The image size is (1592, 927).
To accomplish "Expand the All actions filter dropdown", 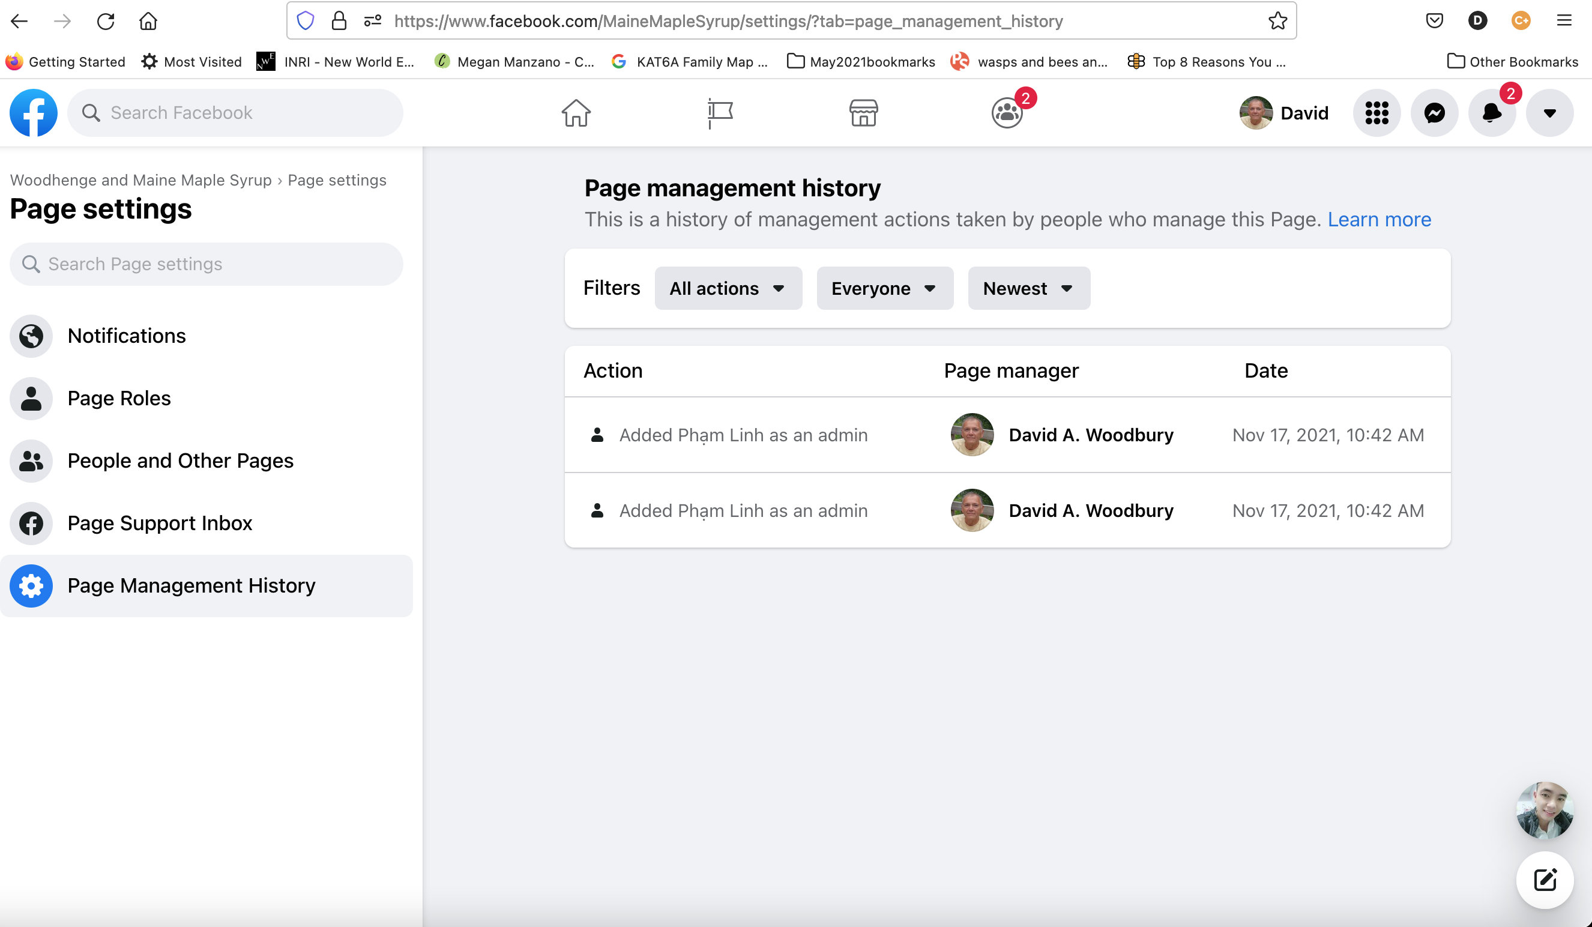I will [x=728, y=288].
